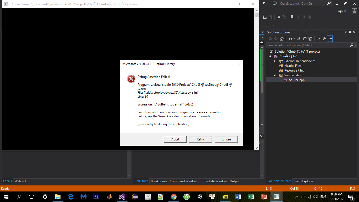Click the notifications flag icon

265,3
